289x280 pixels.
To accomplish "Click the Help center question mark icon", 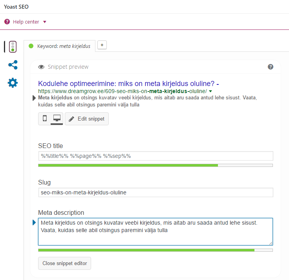I will [x=7, y=22].
